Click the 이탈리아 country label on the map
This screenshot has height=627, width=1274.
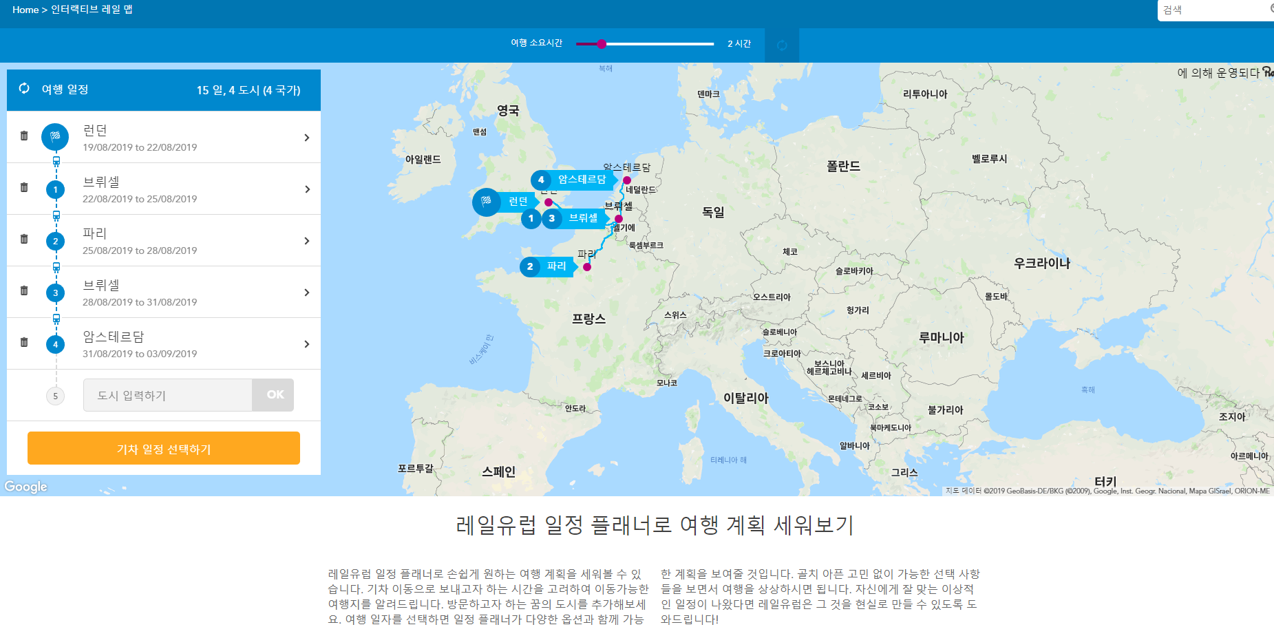[x=746, y=398]
